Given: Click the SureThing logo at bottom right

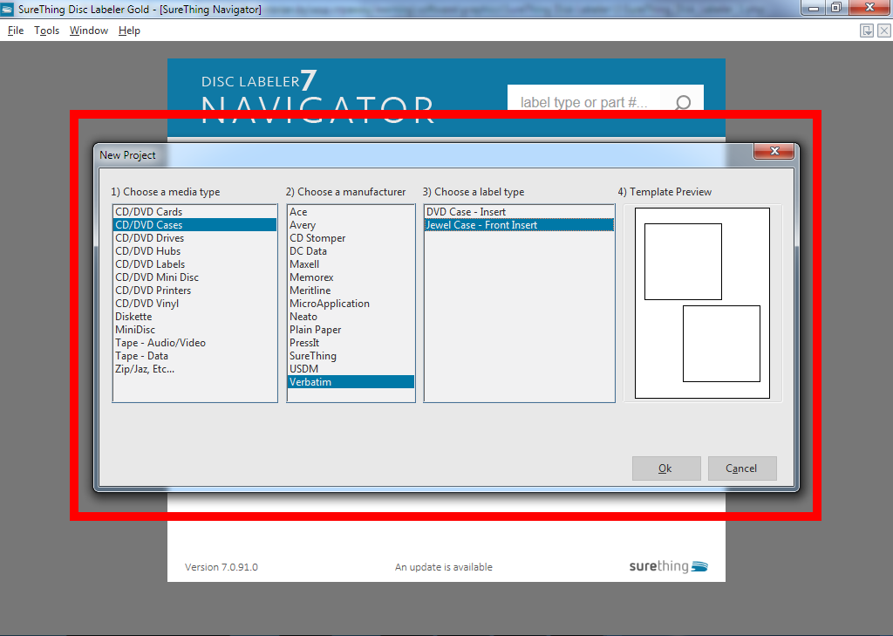Looking at the screenshot, I should click(x=668, y=566).
